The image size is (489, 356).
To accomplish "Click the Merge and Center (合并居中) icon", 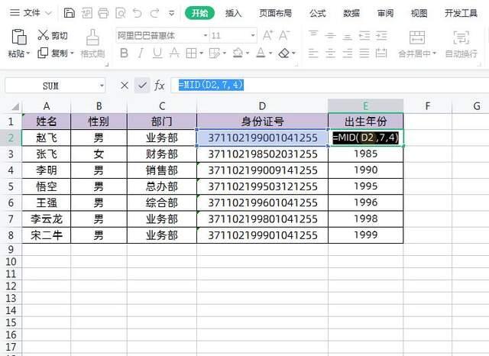I will (417, 38).
